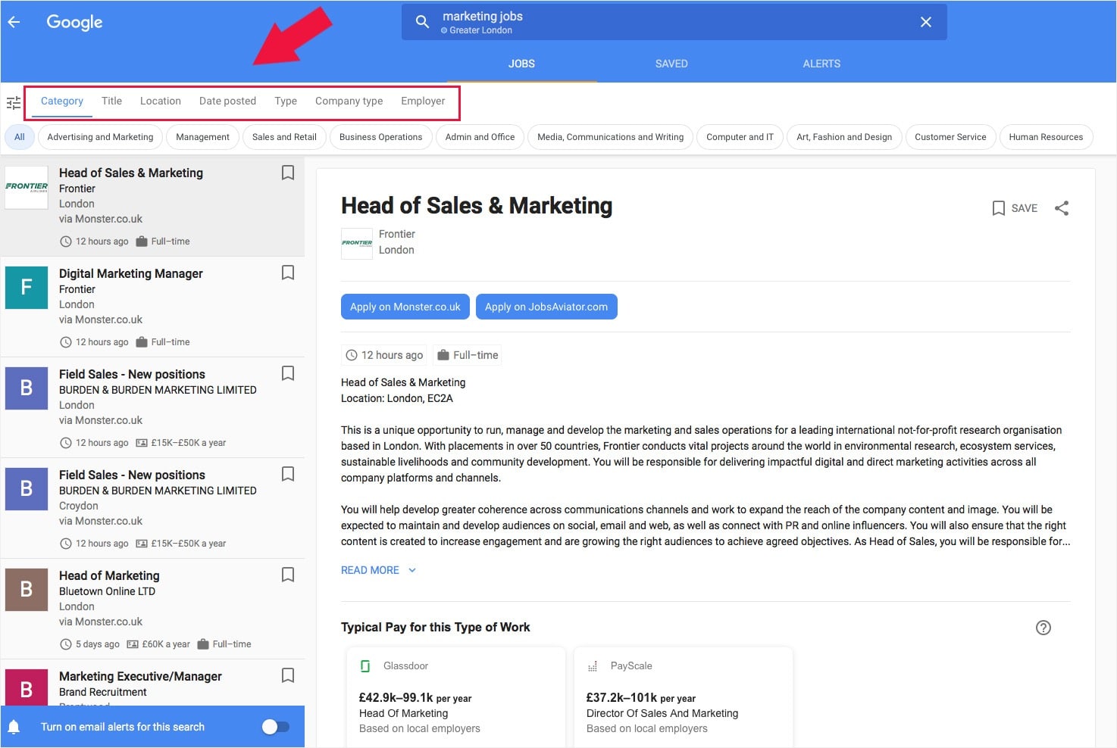Select the Type filter tab

click(286, 101)
